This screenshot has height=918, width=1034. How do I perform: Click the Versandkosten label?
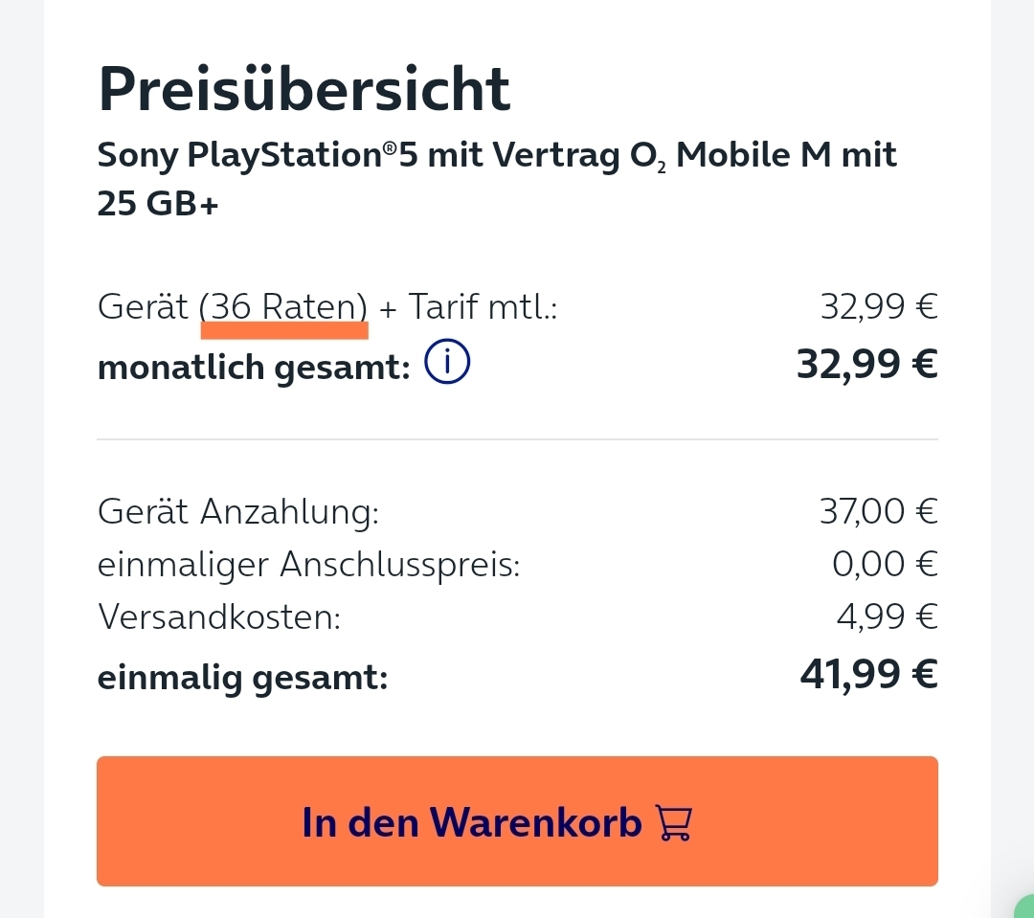[x=219, y=617]
